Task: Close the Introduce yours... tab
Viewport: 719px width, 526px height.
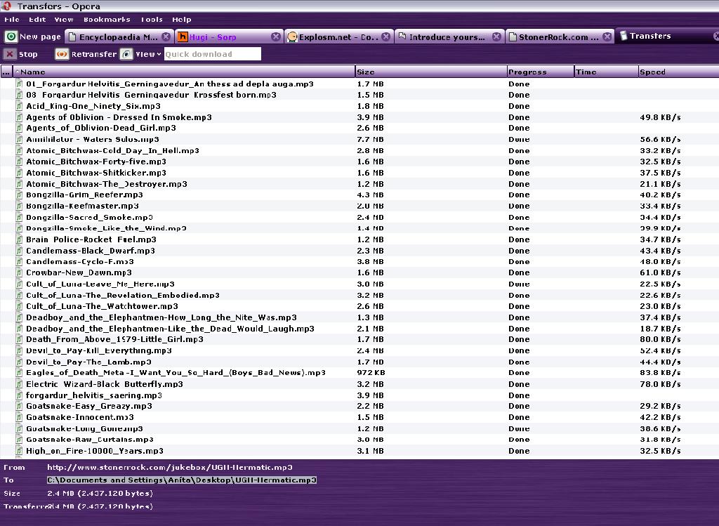Action: [496, 37]
